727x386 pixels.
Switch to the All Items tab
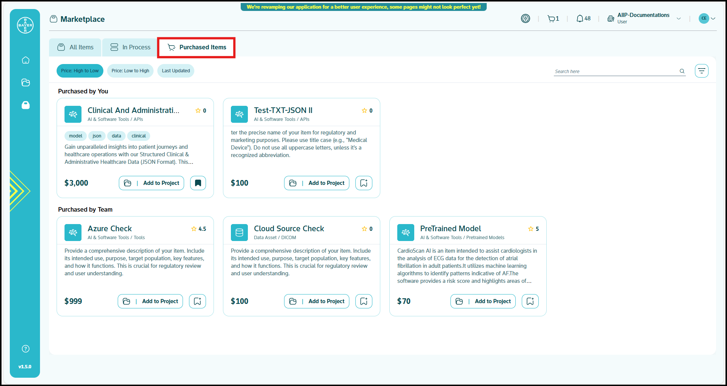(75, 47)
